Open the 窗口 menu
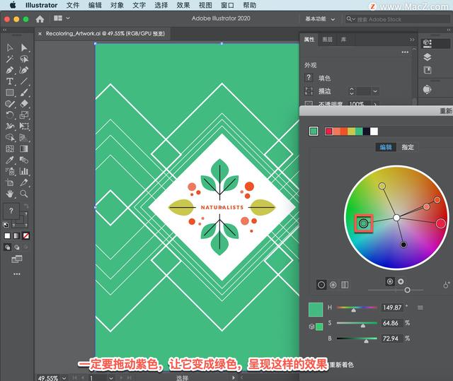This screenshot has height=381, width=453. pos(227,5)
